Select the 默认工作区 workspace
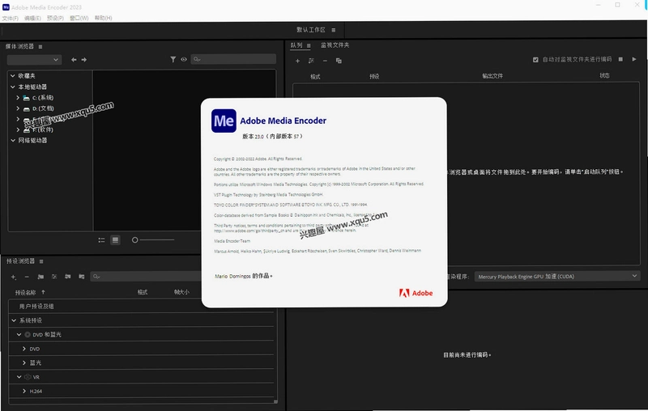648x411 pixels. pos(311,30)
